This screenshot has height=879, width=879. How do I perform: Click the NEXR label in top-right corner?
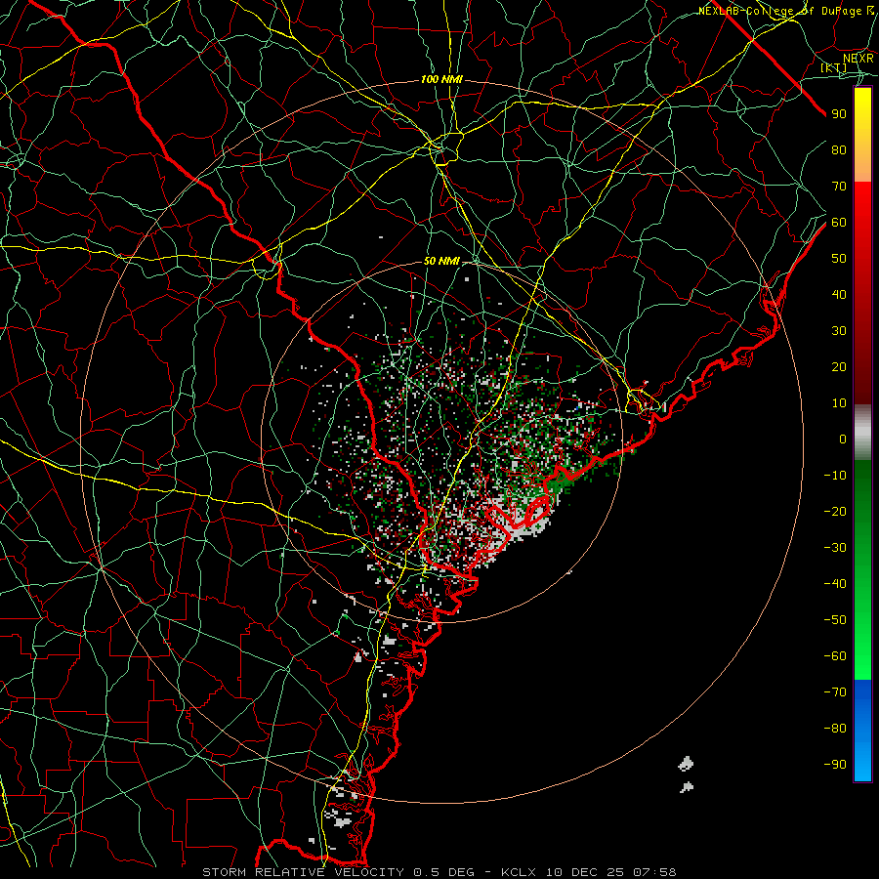pyautogui.click(x=858, y=58)
